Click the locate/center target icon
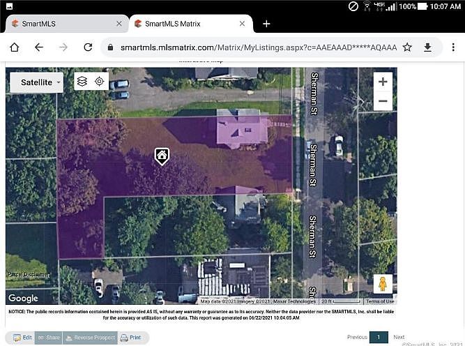 [x=100, y=82]
